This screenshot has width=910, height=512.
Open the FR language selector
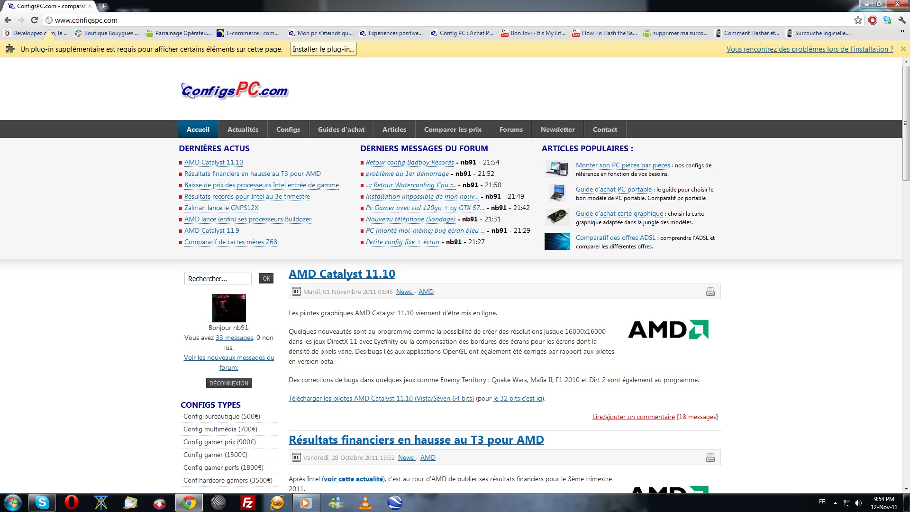point(822,502)
